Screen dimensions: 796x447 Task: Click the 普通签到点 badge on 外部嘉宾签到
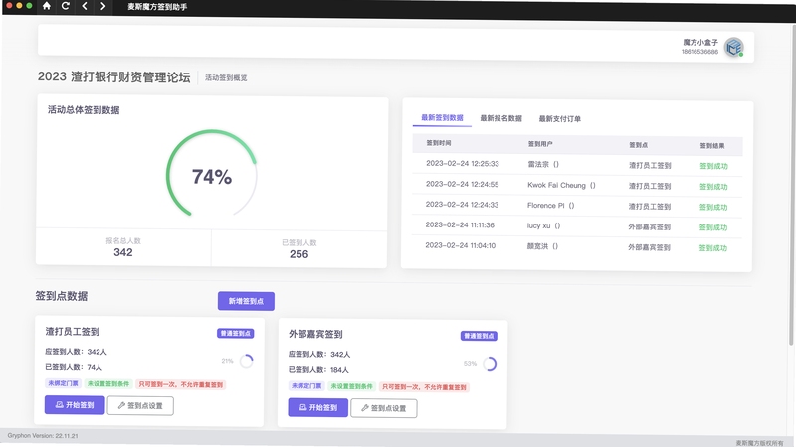(479, 336)
